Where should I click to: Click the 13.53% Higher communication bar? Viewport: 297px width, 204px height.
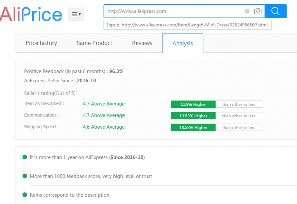click(193, 116)
